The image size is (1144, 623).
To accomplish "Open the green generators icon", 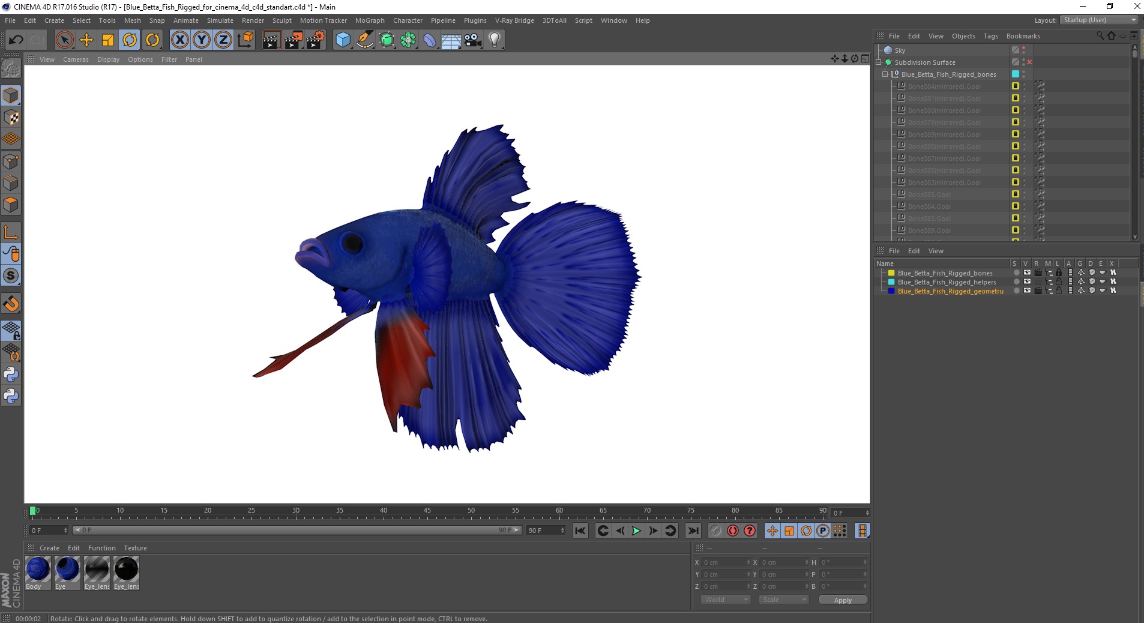I will (387, 40).
